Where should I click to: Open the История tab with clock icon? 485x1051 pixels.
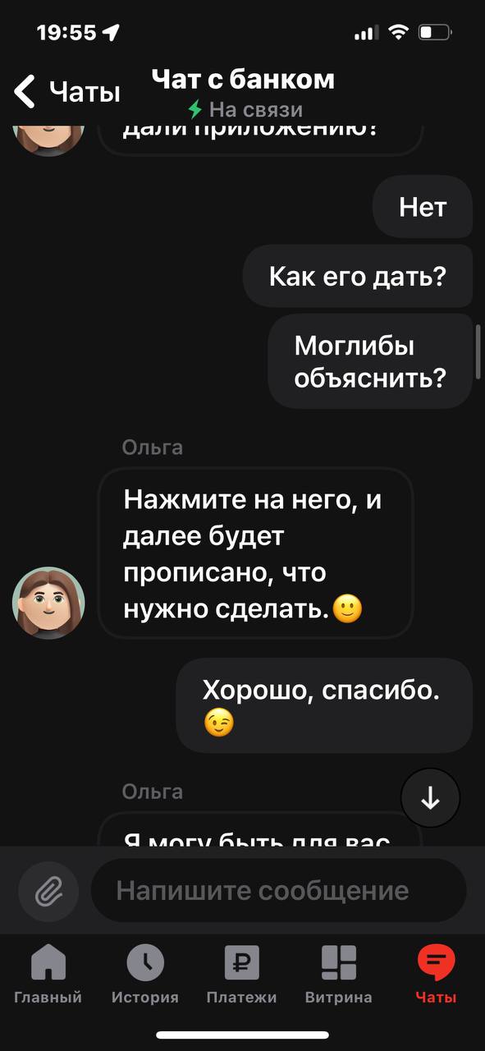click(x=145, y=975)
